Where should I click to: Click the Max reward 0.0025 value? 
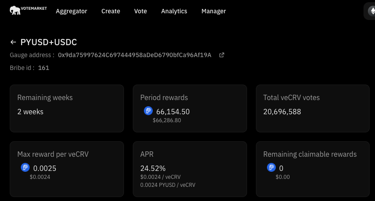(45, 168)
